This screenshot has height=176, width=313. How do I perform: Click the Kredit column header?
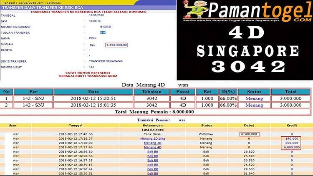tap(292, 126)
